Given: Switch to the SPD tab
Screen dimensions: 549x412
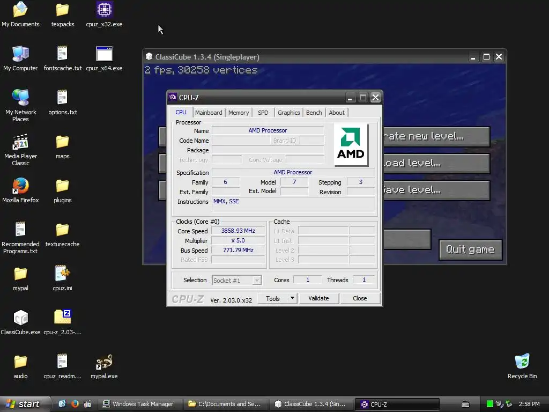Looking at the screenshot, I should (x=263, y=113).
